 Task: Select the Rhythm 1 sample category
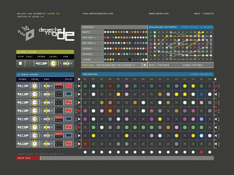[92, 38]
